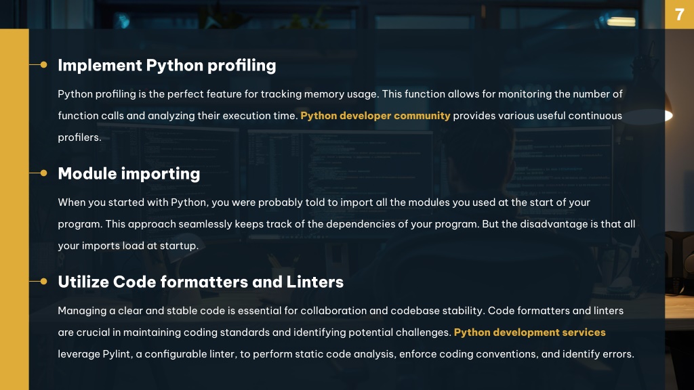This screenshot has width=694, height=390.
Task: Select the bullet dot next to Module importing
Action: [x=43, y=173]
